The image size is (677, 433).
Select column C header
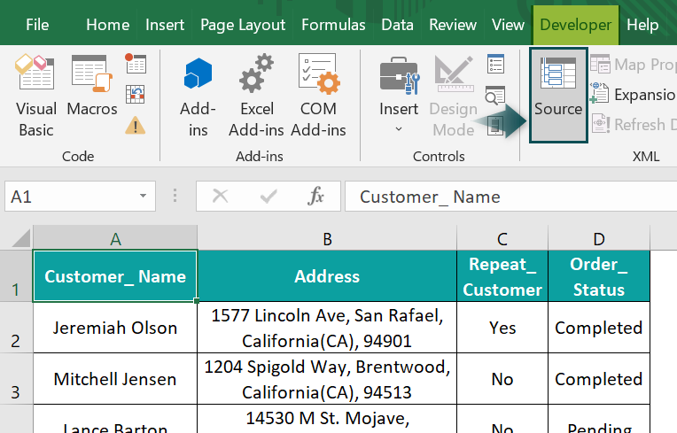[x=502, y=238]
